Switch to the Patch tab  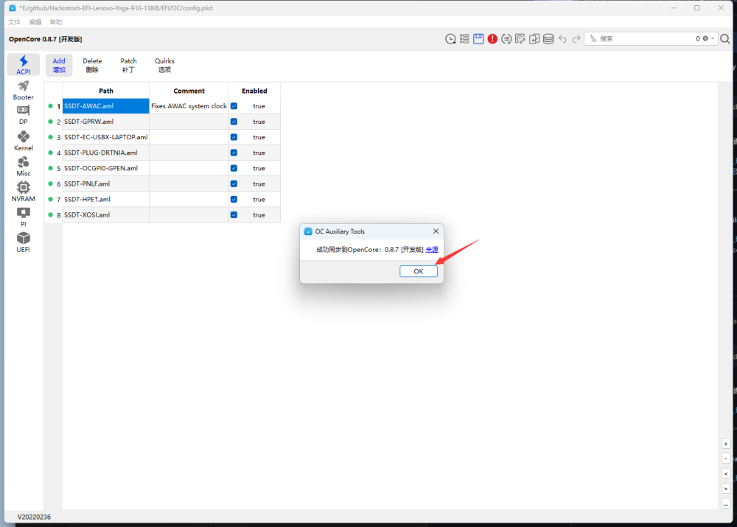[x=128, y=66]
